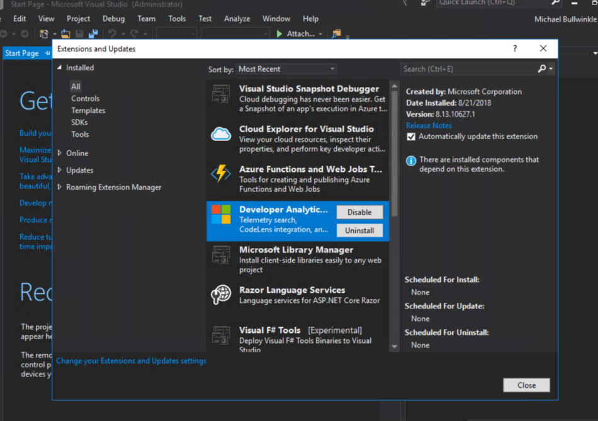Click the extension list scrollbar thumb
The image size is (598, 421).
[x=394, y=152]
